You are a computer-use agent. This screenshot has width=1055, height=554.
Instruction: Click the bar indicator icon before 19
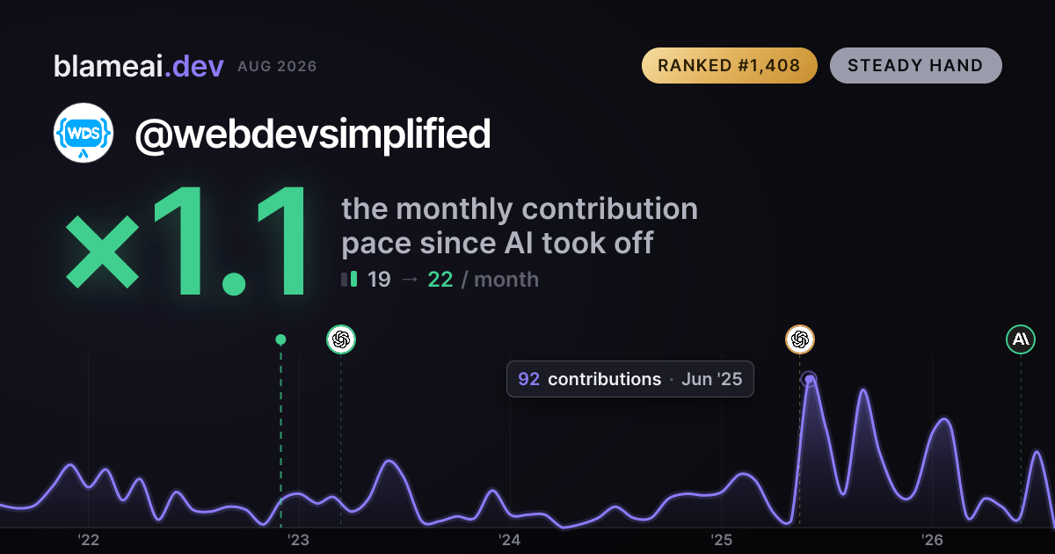349,280
